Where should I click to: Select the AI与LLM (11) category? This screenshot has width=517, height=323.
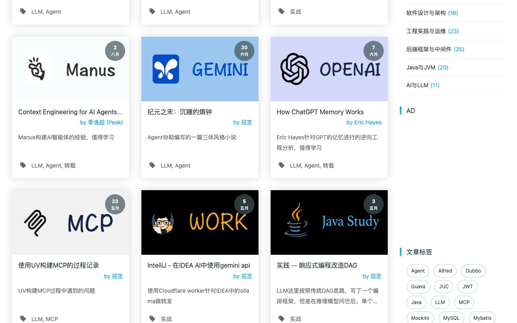coord(423,85)
